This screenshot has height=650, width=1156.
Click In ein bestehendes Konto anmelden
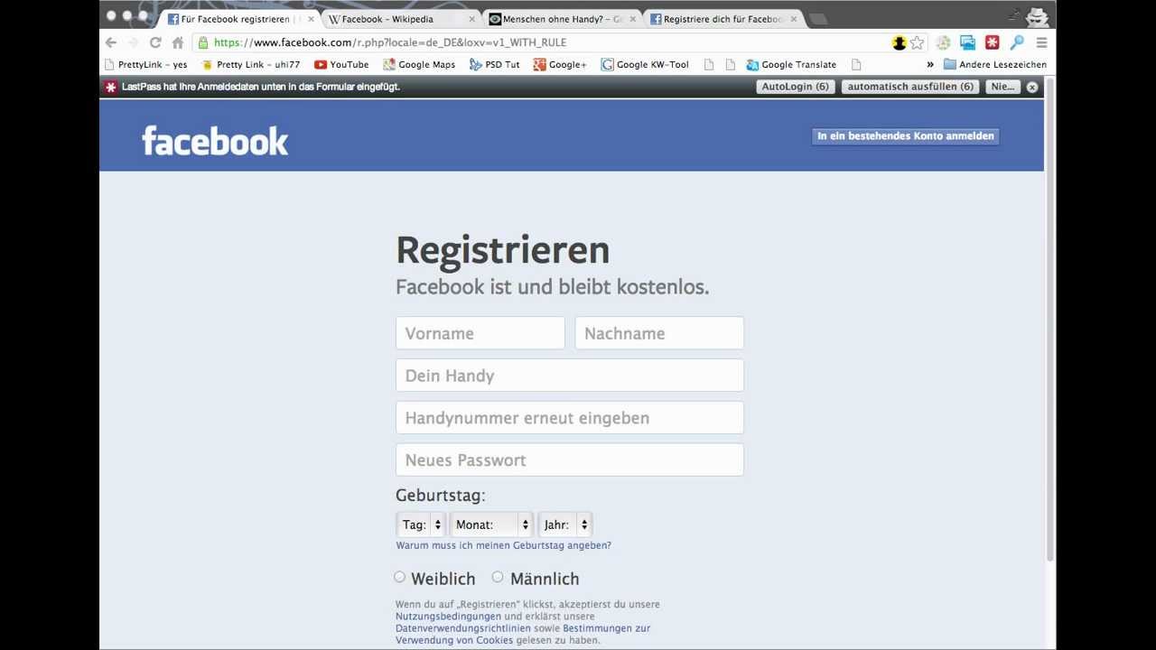[906, 136]
